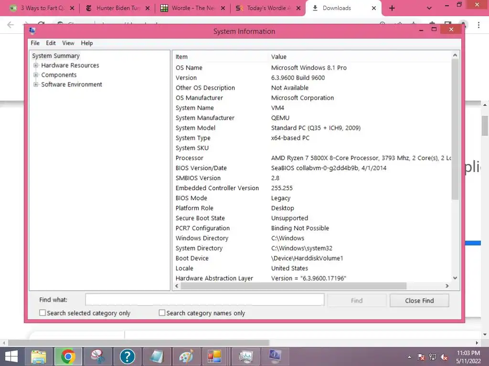Screen dimensions: 489x366
Task: Close the Downloads tab
Action: point(374,8)
